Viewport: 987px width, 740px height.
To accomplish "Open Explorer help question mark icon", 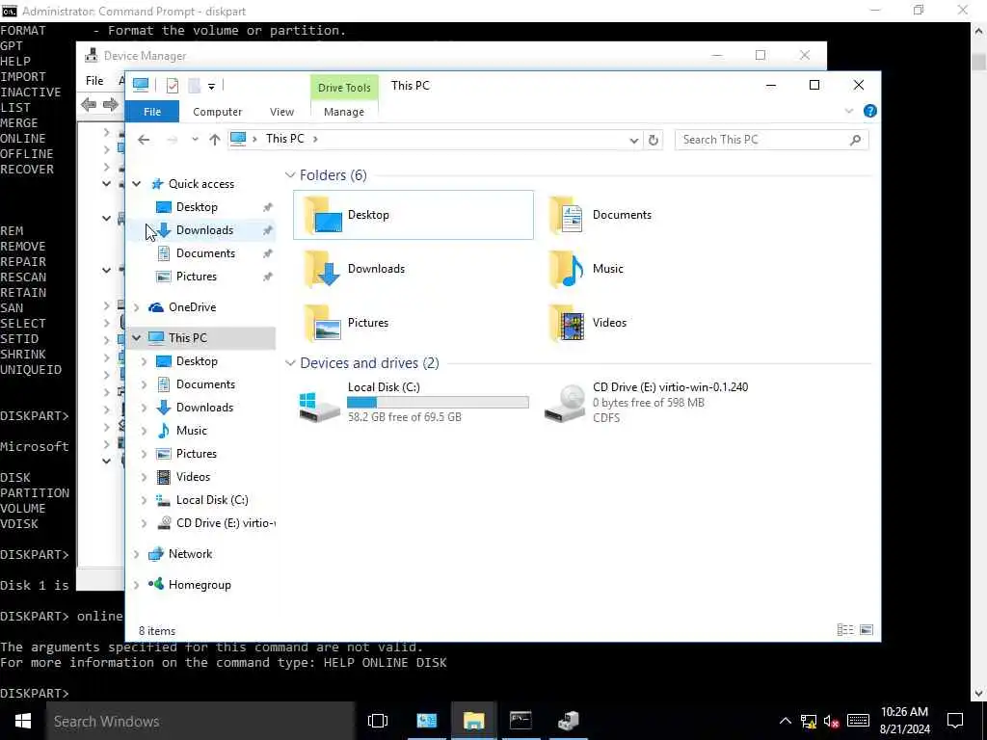I will coord(870,112).
